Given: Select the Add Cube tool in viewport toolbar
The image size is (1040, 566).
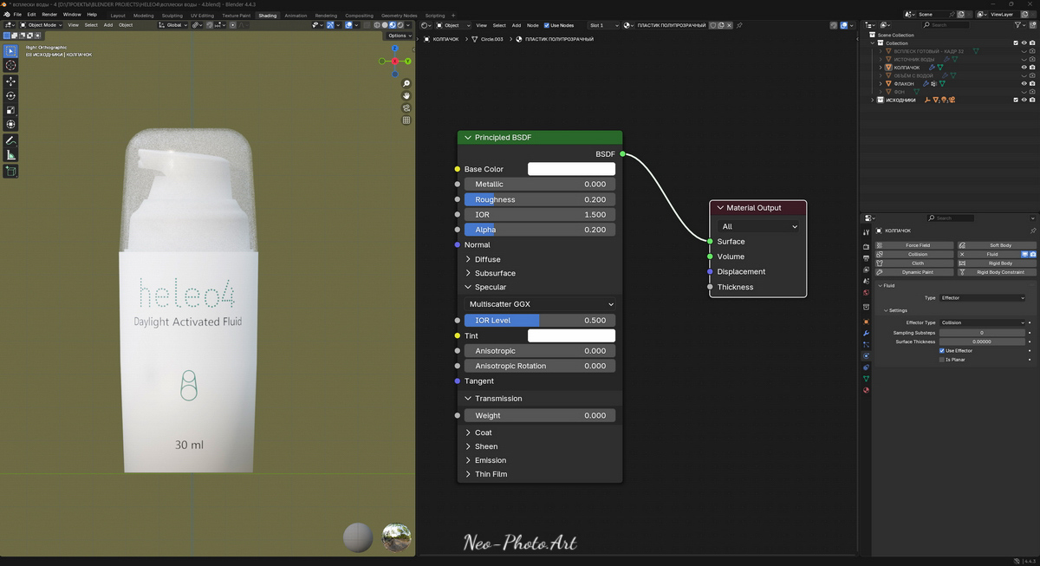Looking at the screenshot, I should coord(10,172).
